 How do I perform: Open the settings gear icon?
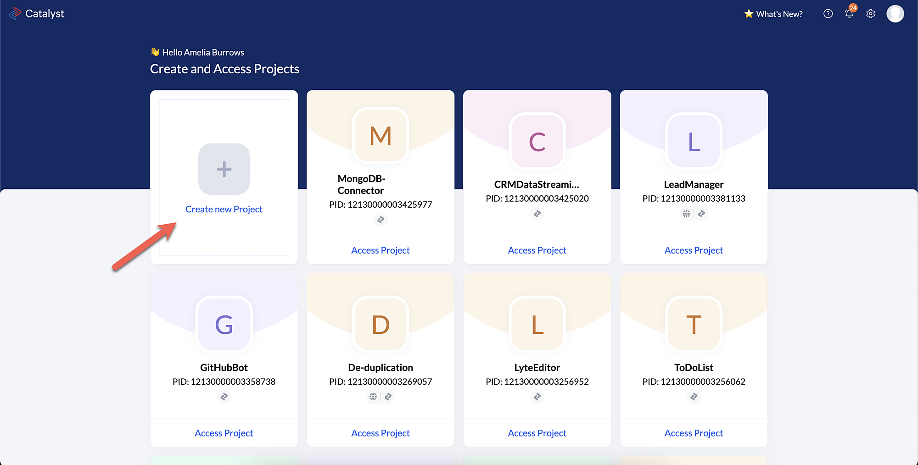coord(871,14)
